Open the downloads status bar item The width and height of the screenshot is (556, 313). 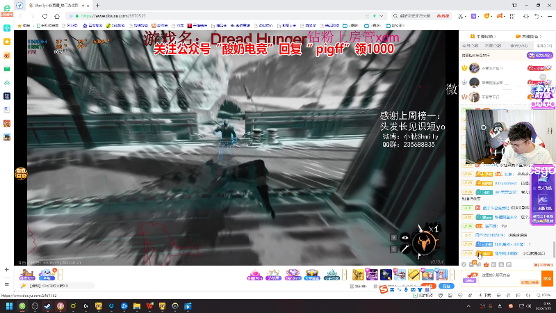[484, 295]
